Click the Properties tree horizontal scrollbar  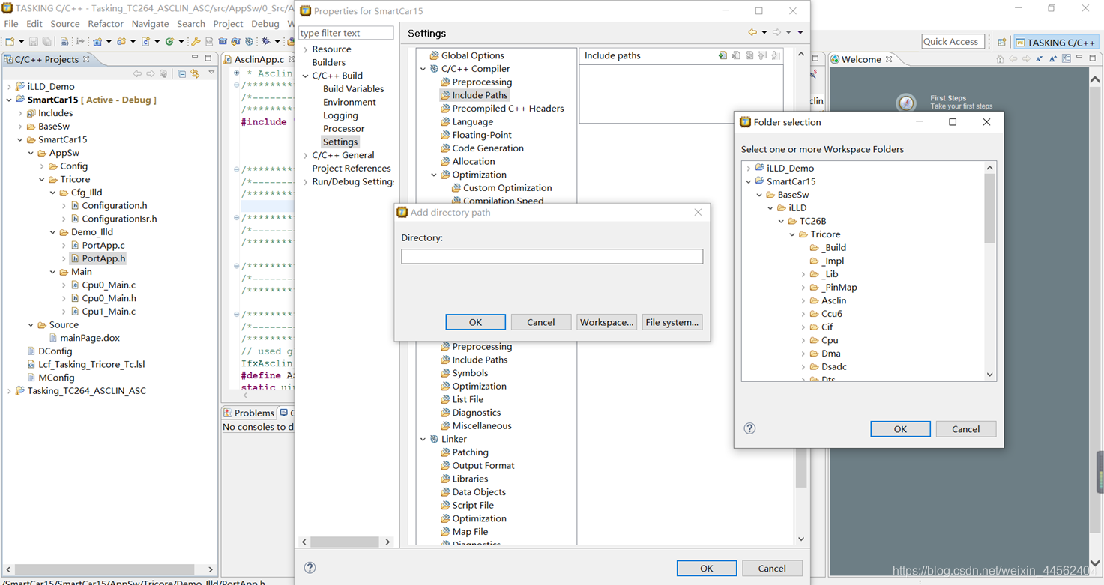[346, 542]
